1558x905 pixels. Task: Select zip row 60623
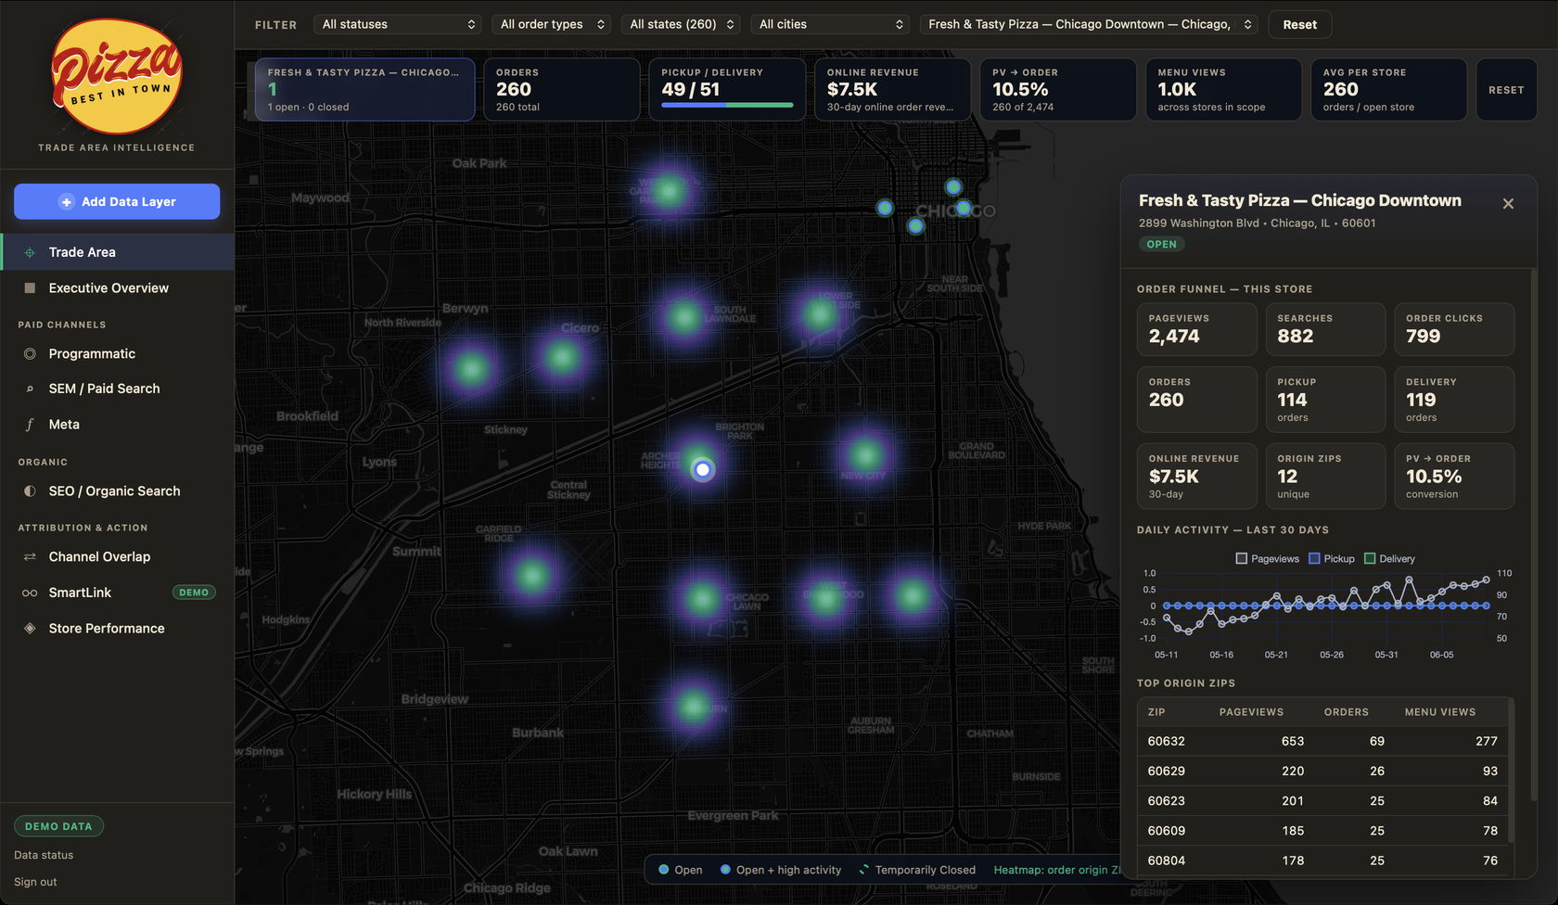coord(1322,800)
